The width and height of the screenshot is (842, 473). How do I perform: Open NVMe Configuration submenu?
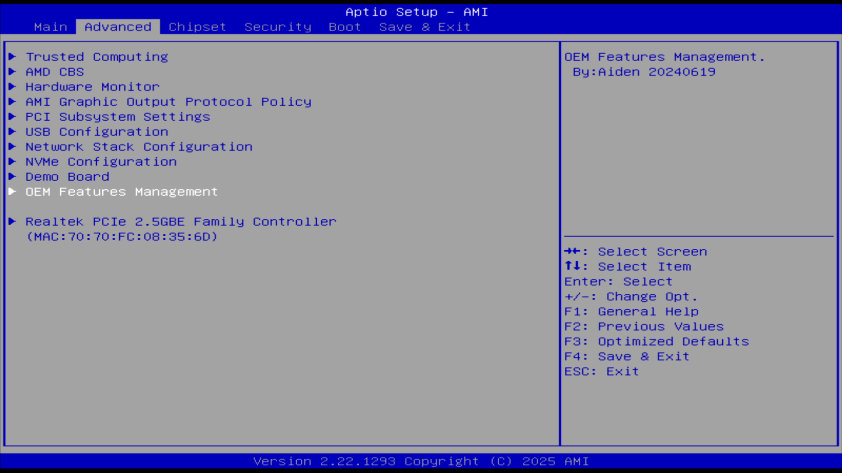click(x=101, y=162)
